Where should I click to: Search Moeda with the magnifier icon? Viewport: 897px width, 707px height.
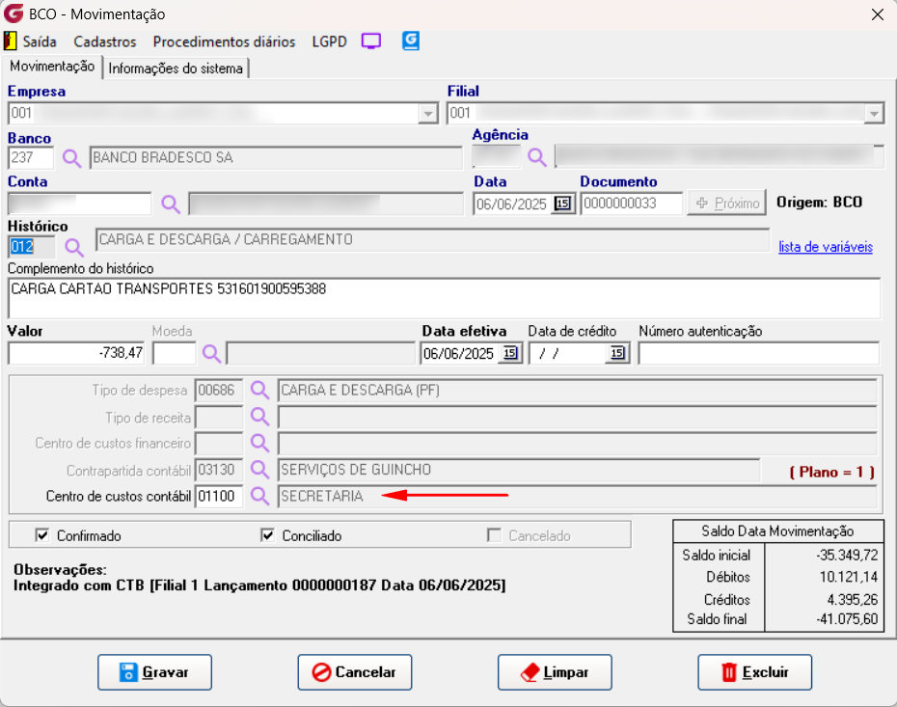click(x=211, y=353)
